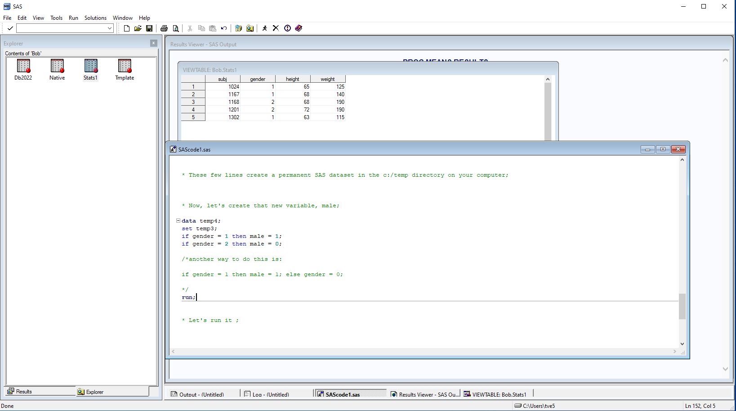
Task: Expand the command box dropdown arrow
Action: pyautogui.click(x=109, y=28)
